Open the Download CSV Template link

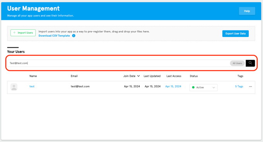54,36
